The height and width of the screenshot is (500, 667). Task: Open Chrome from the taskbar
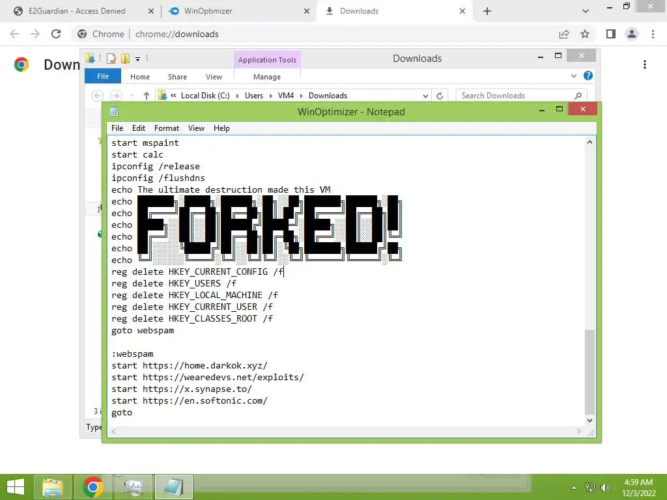93,487
